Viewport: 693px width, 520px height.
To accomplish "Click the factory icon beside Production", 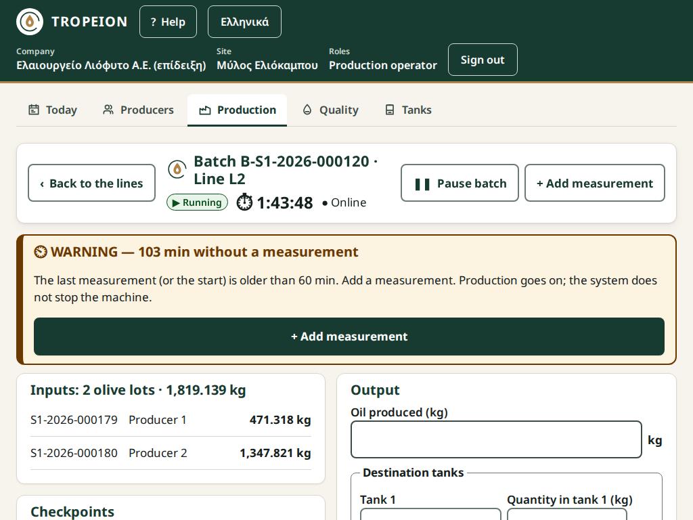I will click(x=204, y=110).
